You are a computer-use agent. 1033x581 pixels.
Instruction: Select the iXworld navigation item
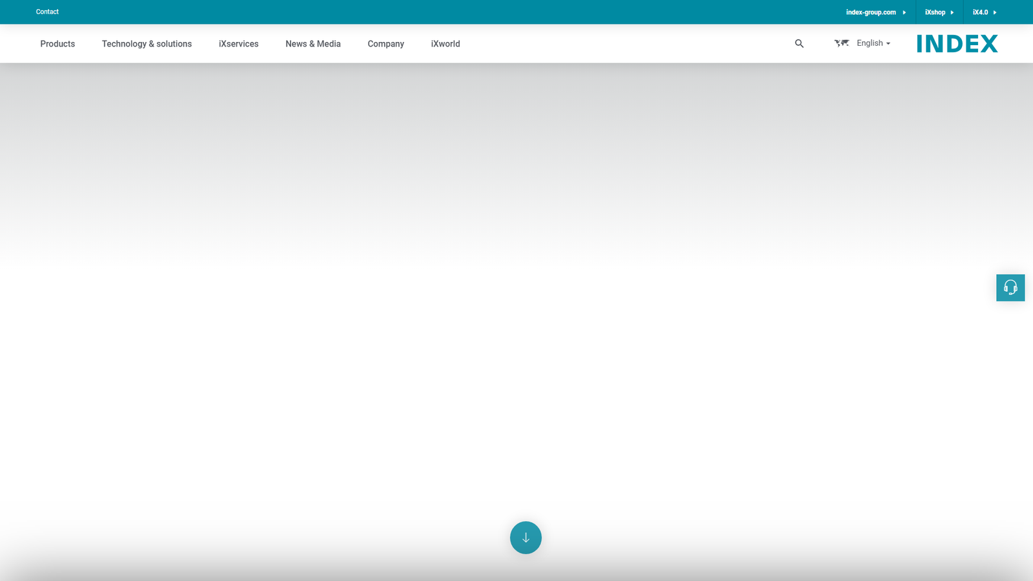click(445, 44)
